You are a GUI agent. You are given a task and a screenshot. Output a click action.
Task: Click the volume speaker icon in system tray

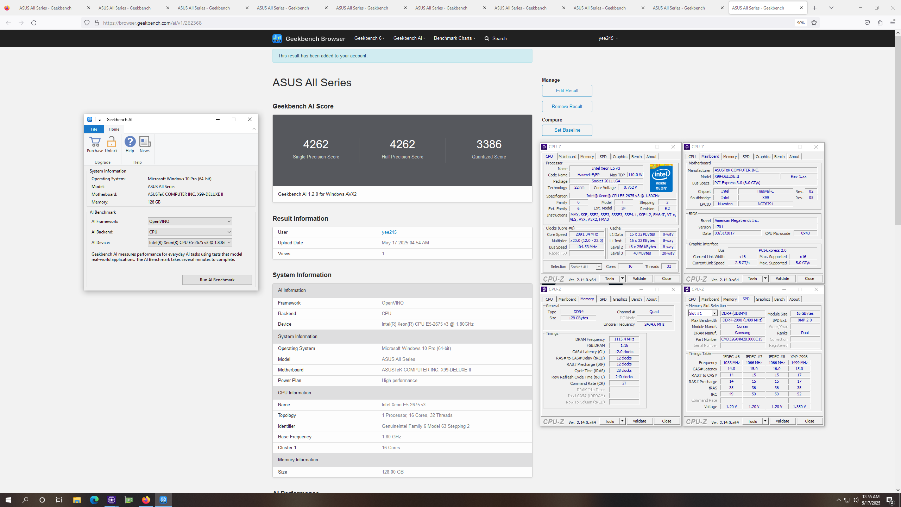856,500
